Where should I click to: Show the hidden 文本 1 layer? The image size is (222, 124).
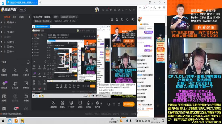1,27
